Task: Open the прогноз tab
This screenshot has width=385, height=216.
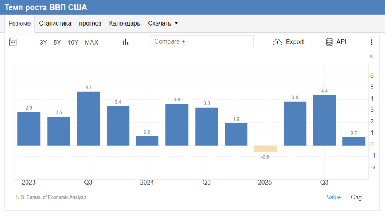Action: pos(90,23)
